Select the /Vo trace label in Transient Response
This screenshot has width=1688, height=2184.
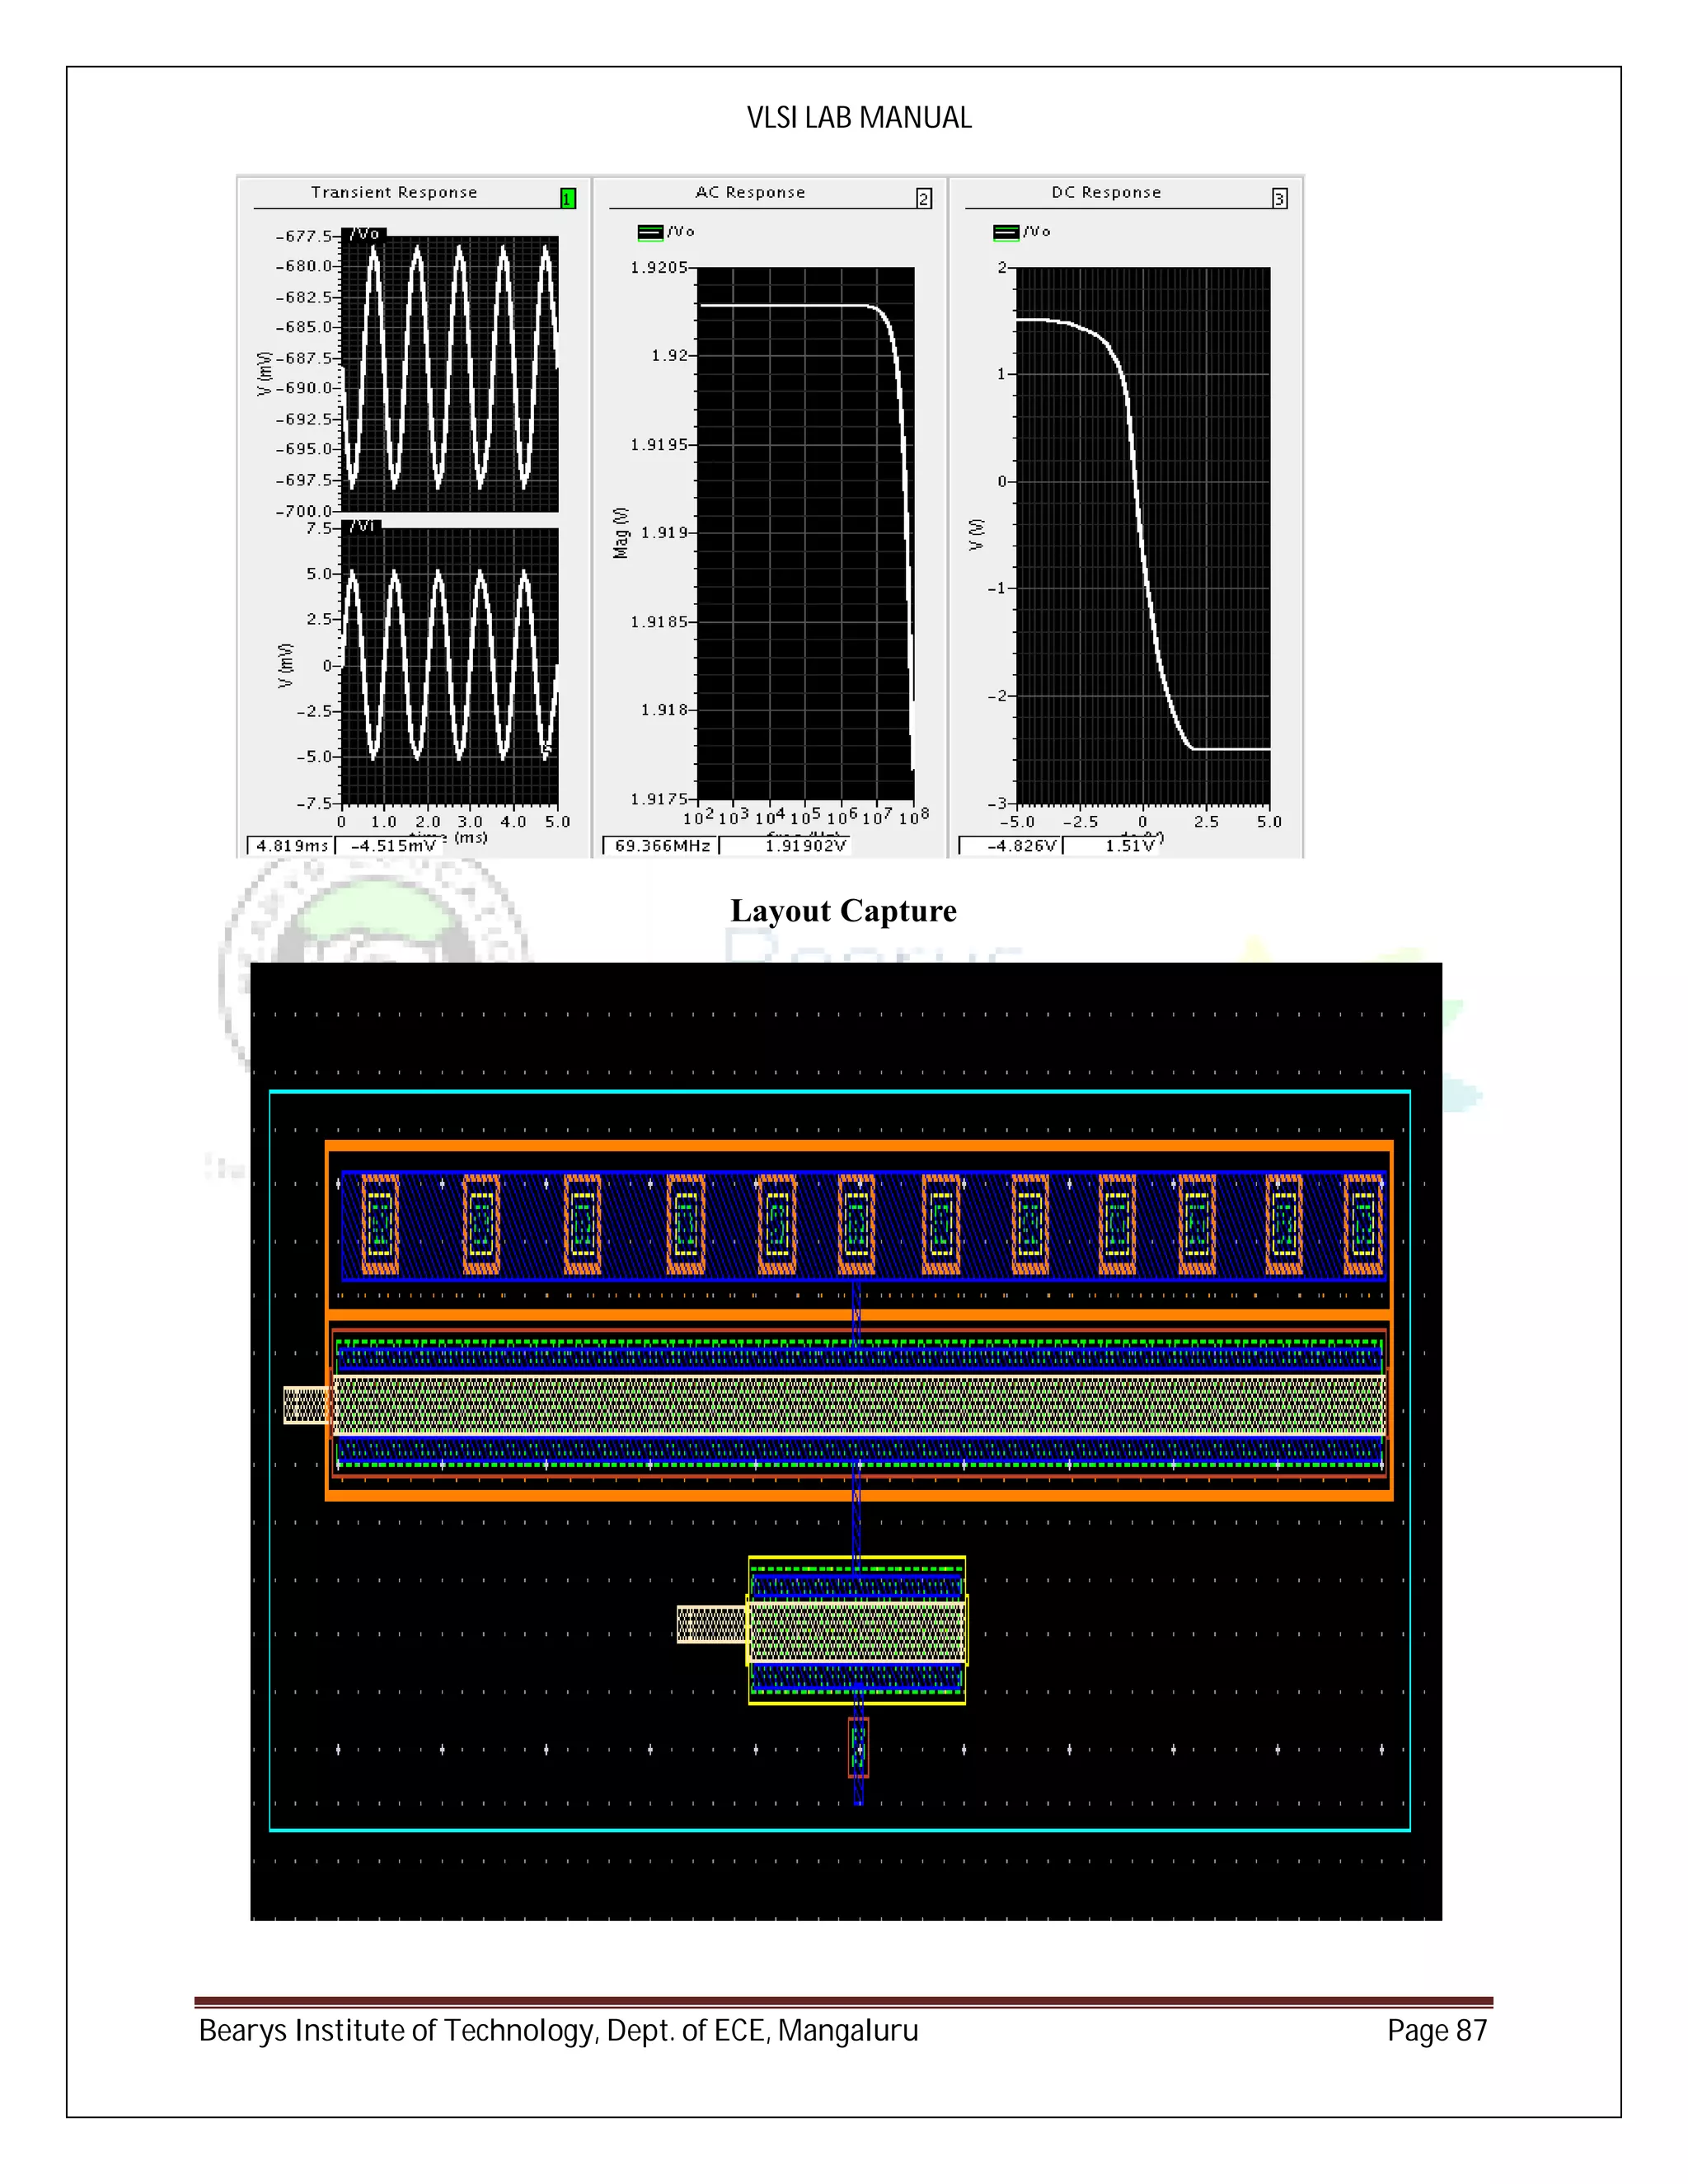tap(364, 234)
